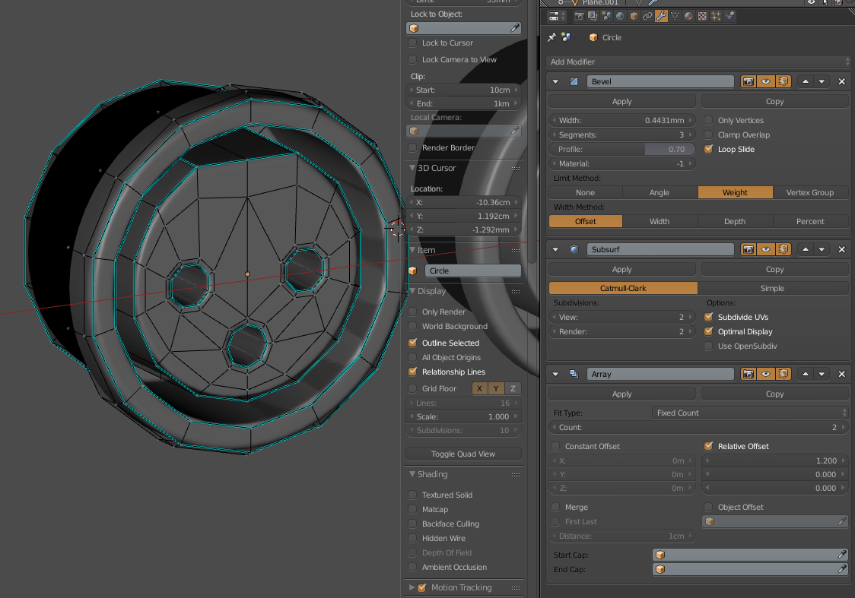Move the Subsurf modifier up
The image size is (855, 598).
pos(805,249)
